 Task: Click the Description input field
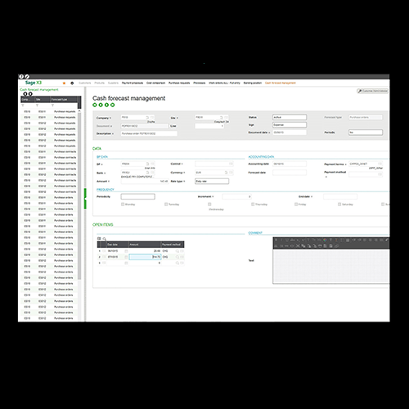click(149, 133)
